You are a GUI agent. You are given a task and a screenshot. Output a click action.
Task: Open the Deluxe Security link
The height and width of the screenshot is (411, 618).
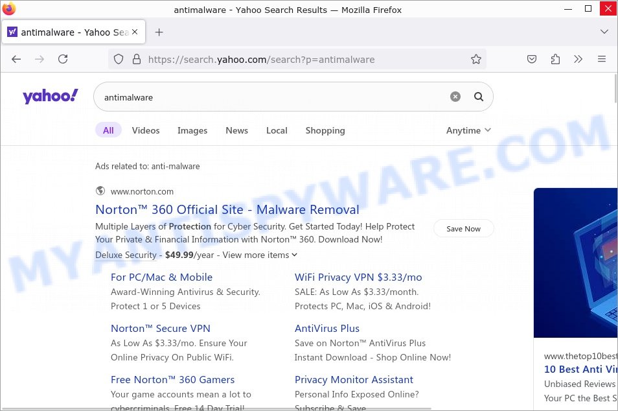point(126,255)
